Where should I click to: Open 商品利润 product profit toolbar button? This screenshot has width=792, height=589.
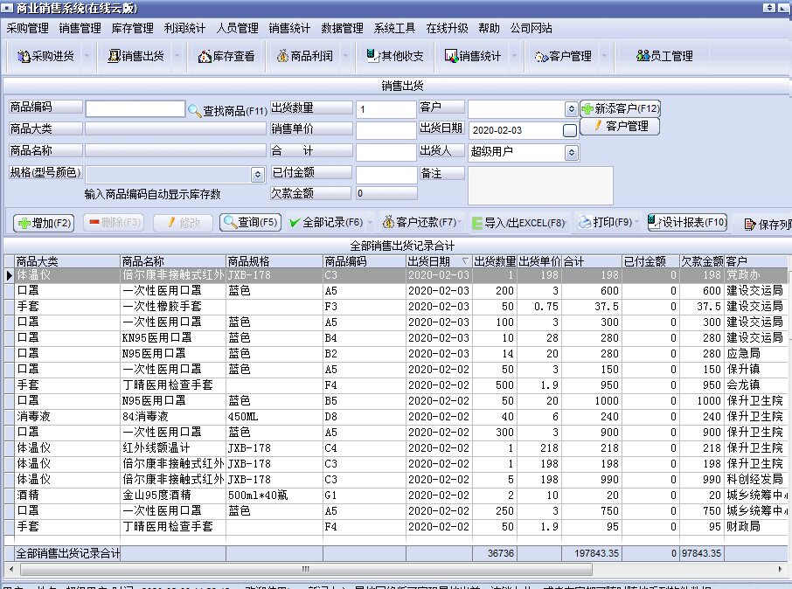304,56
